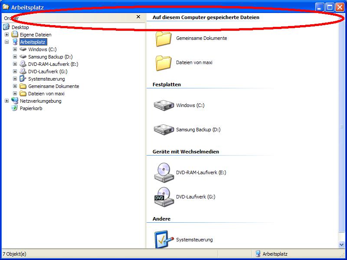Expand Dateien von maxi tree node
This screenshot has width=347, height=260.
coord(15,94)
